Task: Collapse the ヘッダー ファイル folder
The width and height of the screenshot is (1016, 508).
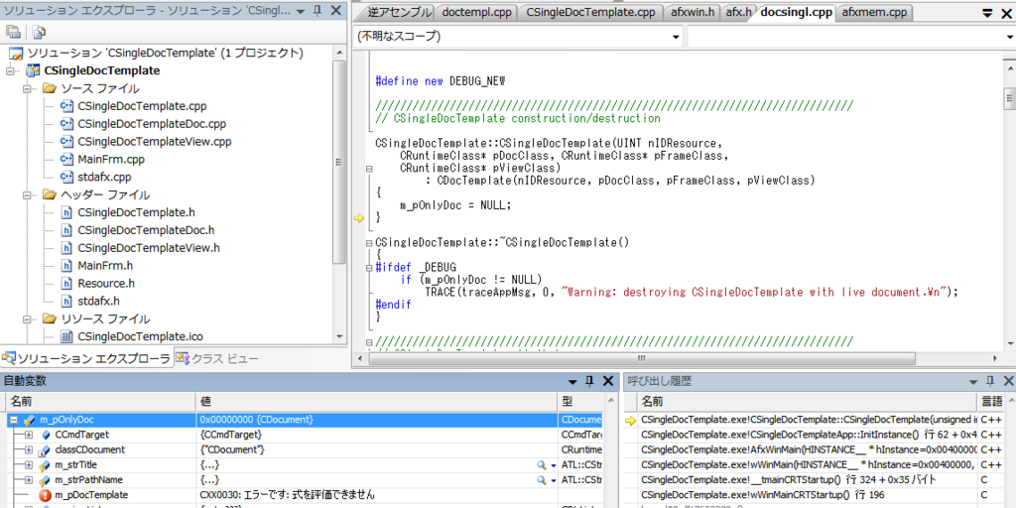Action: pos(28,195)
